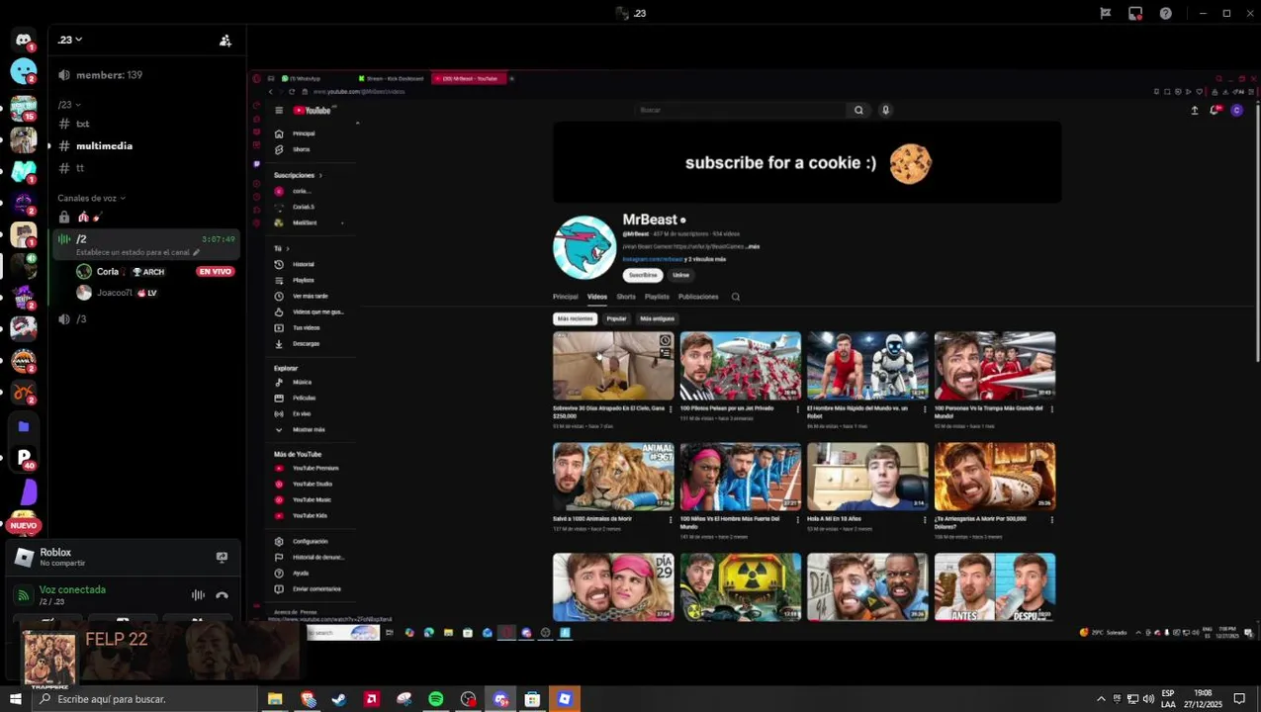Collapse the /23 channel category
Screen dimensions: 1261x712
(68, 105)
